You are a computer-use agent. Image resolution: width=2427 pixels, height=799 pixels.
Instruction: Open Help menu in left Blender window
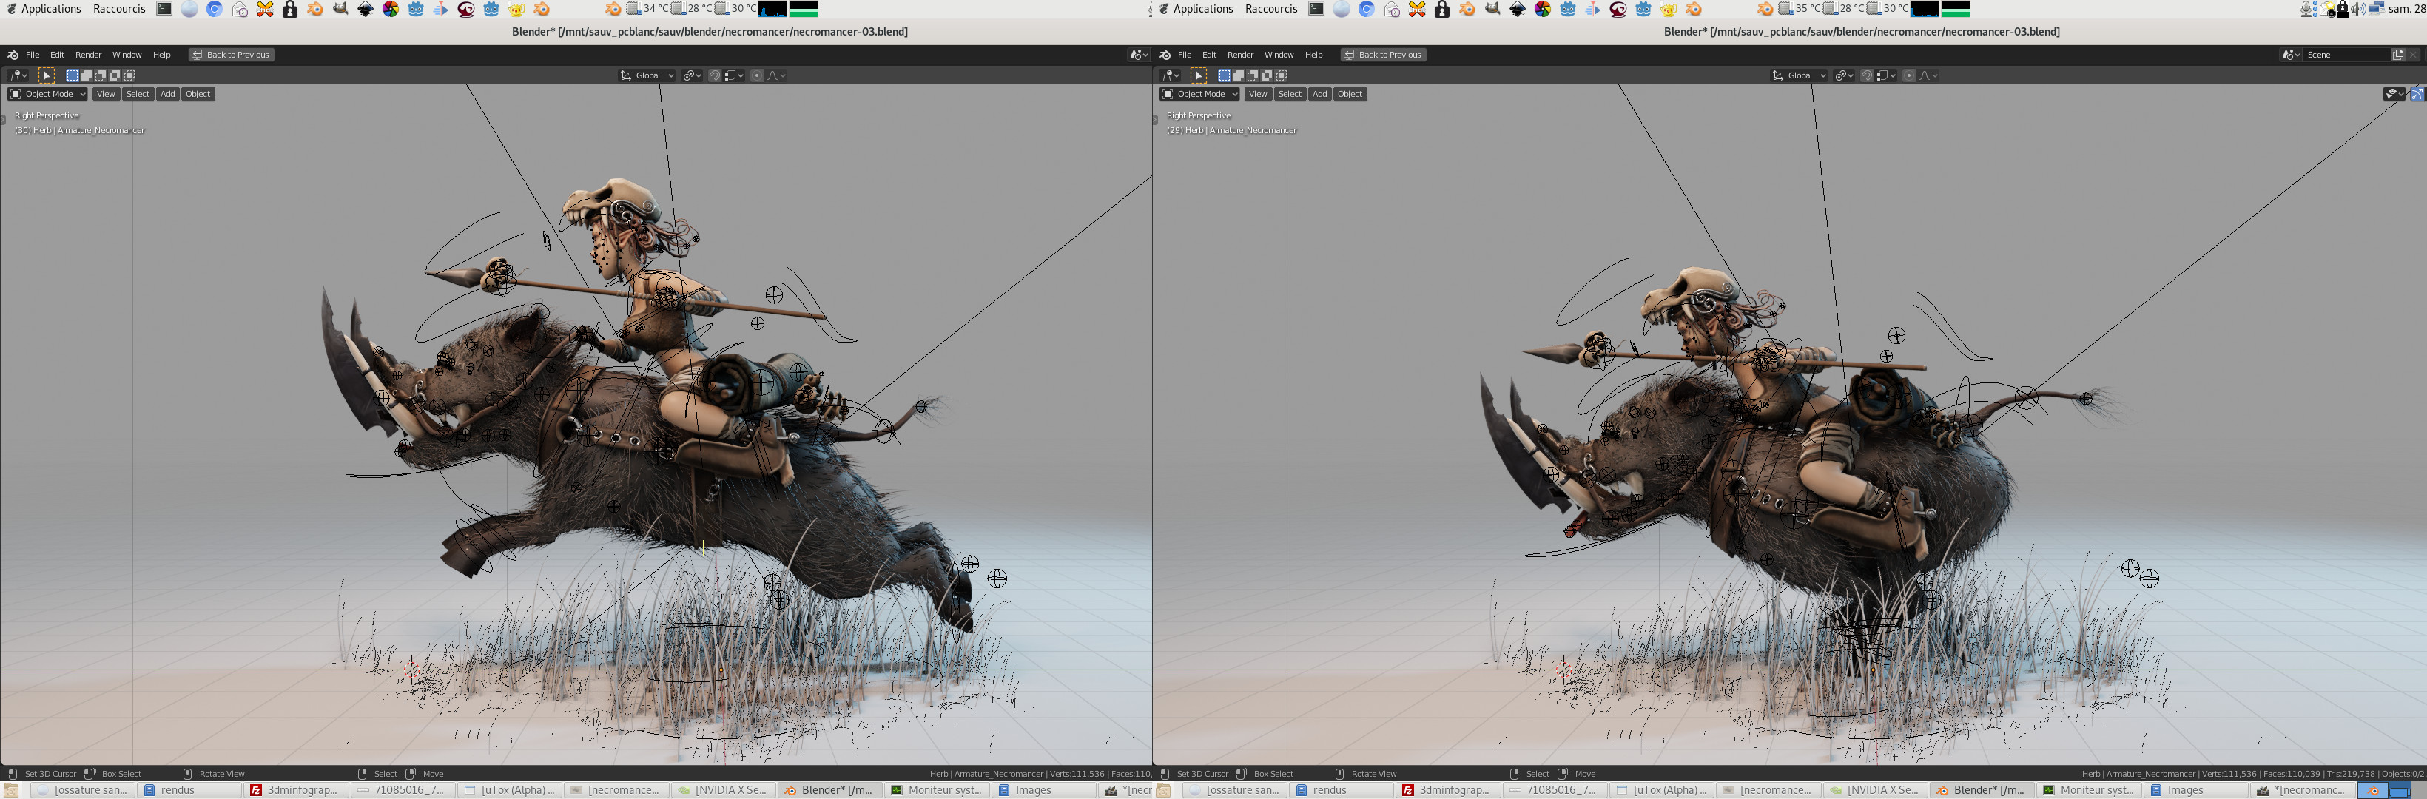[162, 55]
